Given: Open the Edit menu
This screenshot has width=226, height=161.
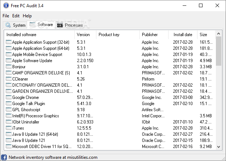Looking at the screenshot, I should click(x=16, y=16).
